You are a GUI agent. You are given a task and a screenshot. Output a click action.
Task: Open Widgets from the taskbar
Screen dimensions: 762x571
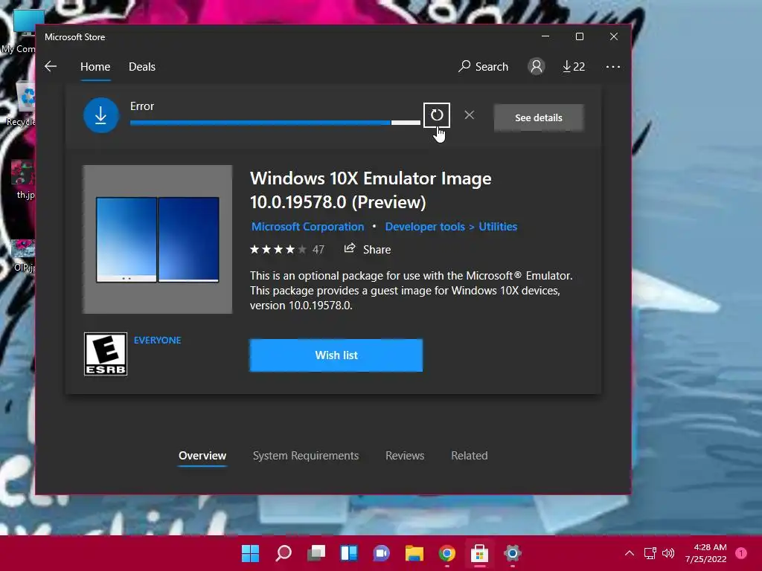[x=349, y=553]
